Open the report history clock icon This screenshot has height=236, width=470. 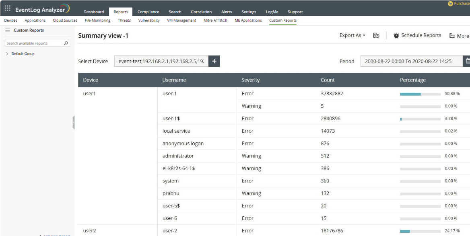coord(376,36)
